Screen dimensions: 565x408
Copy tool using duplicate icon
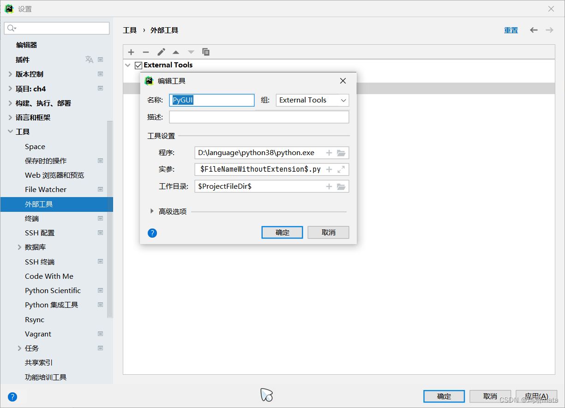[x=206, y=52]
